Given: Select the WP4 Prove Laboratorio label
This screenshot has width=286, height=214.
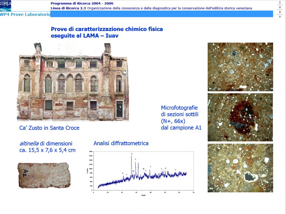Looking at the screenshot, I should pos(25,14).
